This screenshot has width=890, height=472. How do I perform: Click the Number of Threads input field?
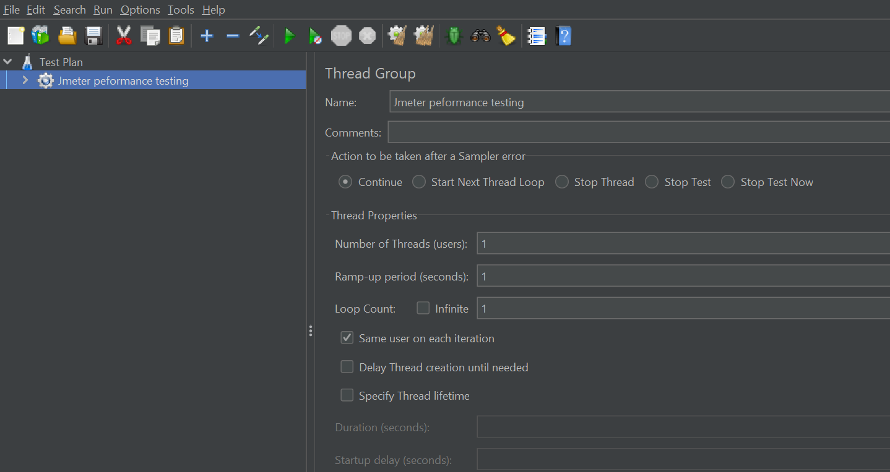tap(681, 244)
